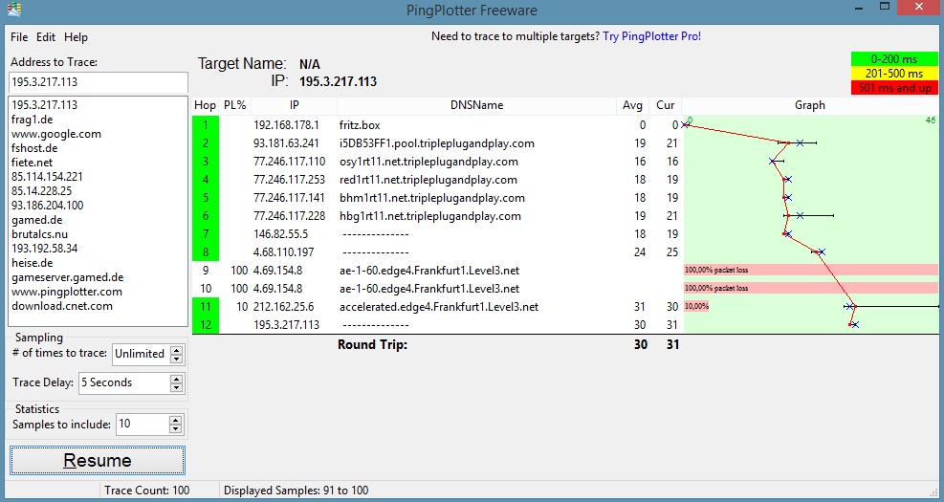Open the Trace Delay dropdown
This screenshot has width=944, height=502.
pyautogui.click(x=177, y=382)
